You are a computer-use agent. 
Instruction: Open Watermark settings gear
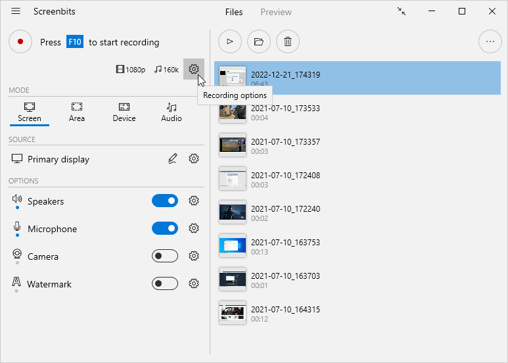click(194, 283)
